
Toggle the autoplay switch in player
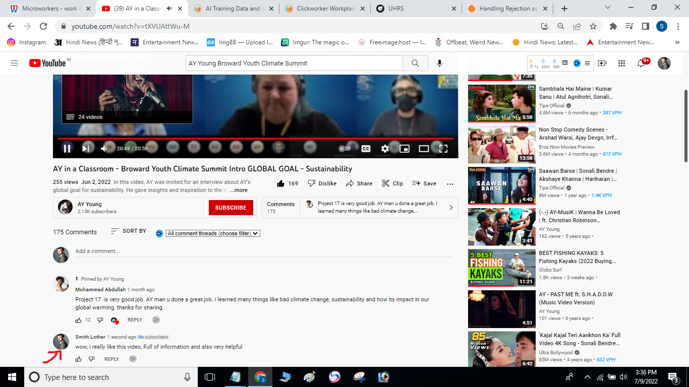(344, 149)
